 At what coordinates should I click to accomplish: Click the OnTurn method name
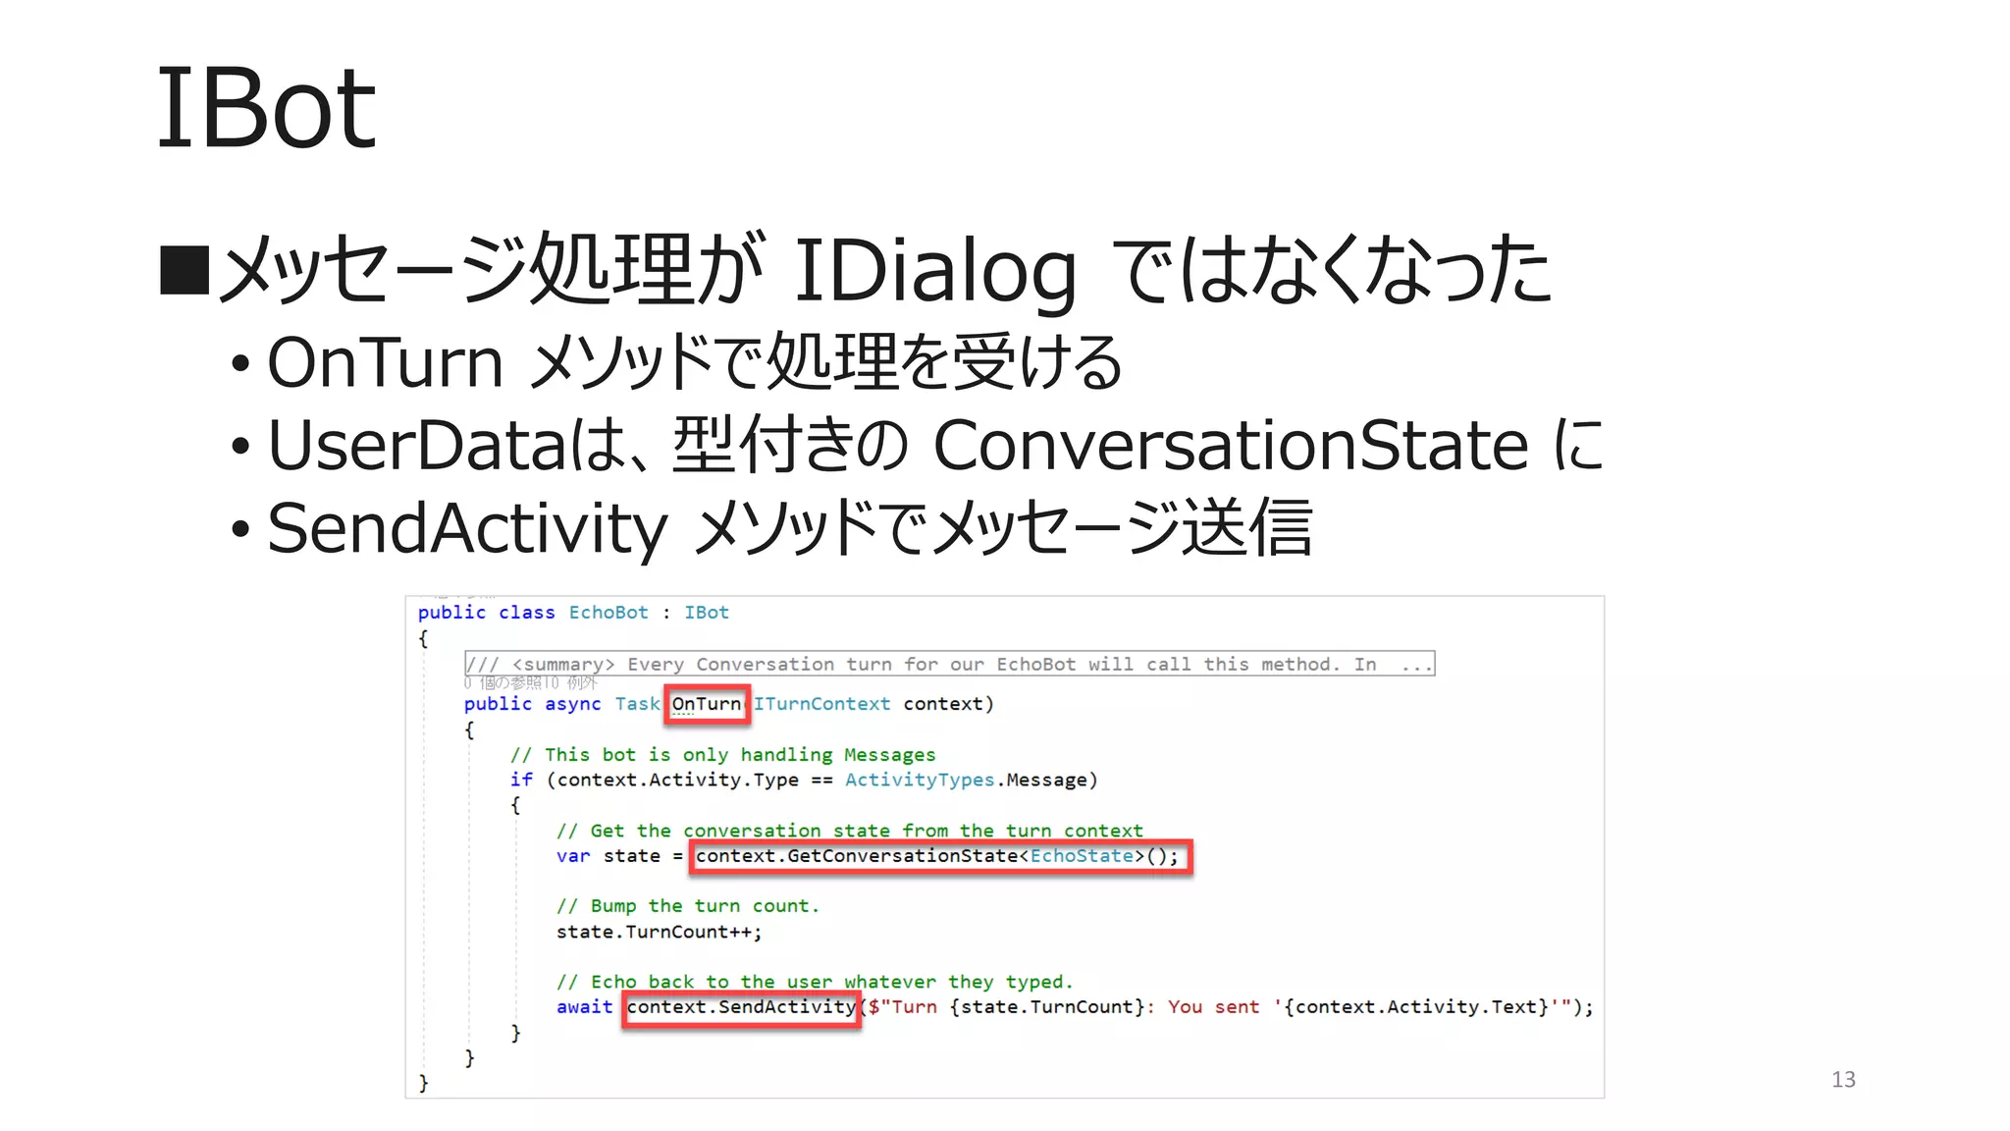point(707,704)
